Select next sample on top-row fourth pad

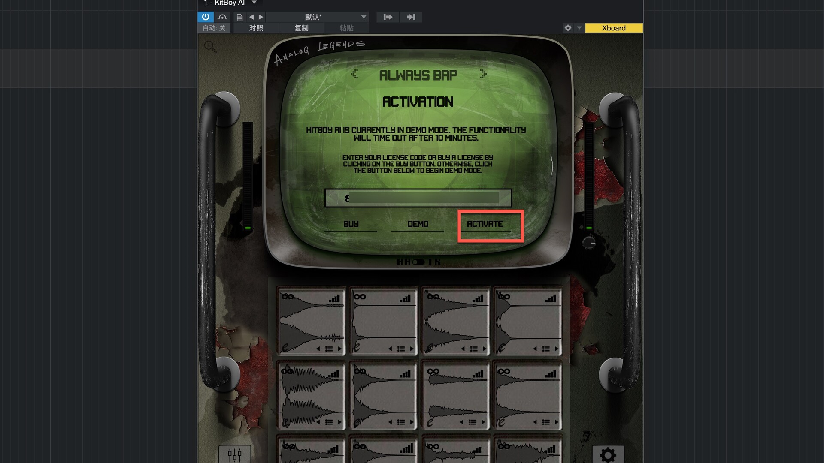point(556,349)
